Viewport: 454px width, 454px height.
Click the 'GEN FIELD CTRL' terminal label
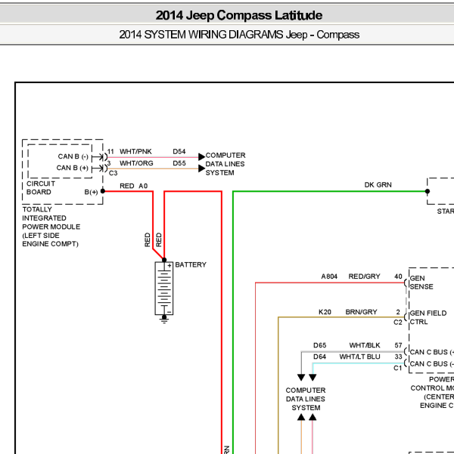click(428, 317)
